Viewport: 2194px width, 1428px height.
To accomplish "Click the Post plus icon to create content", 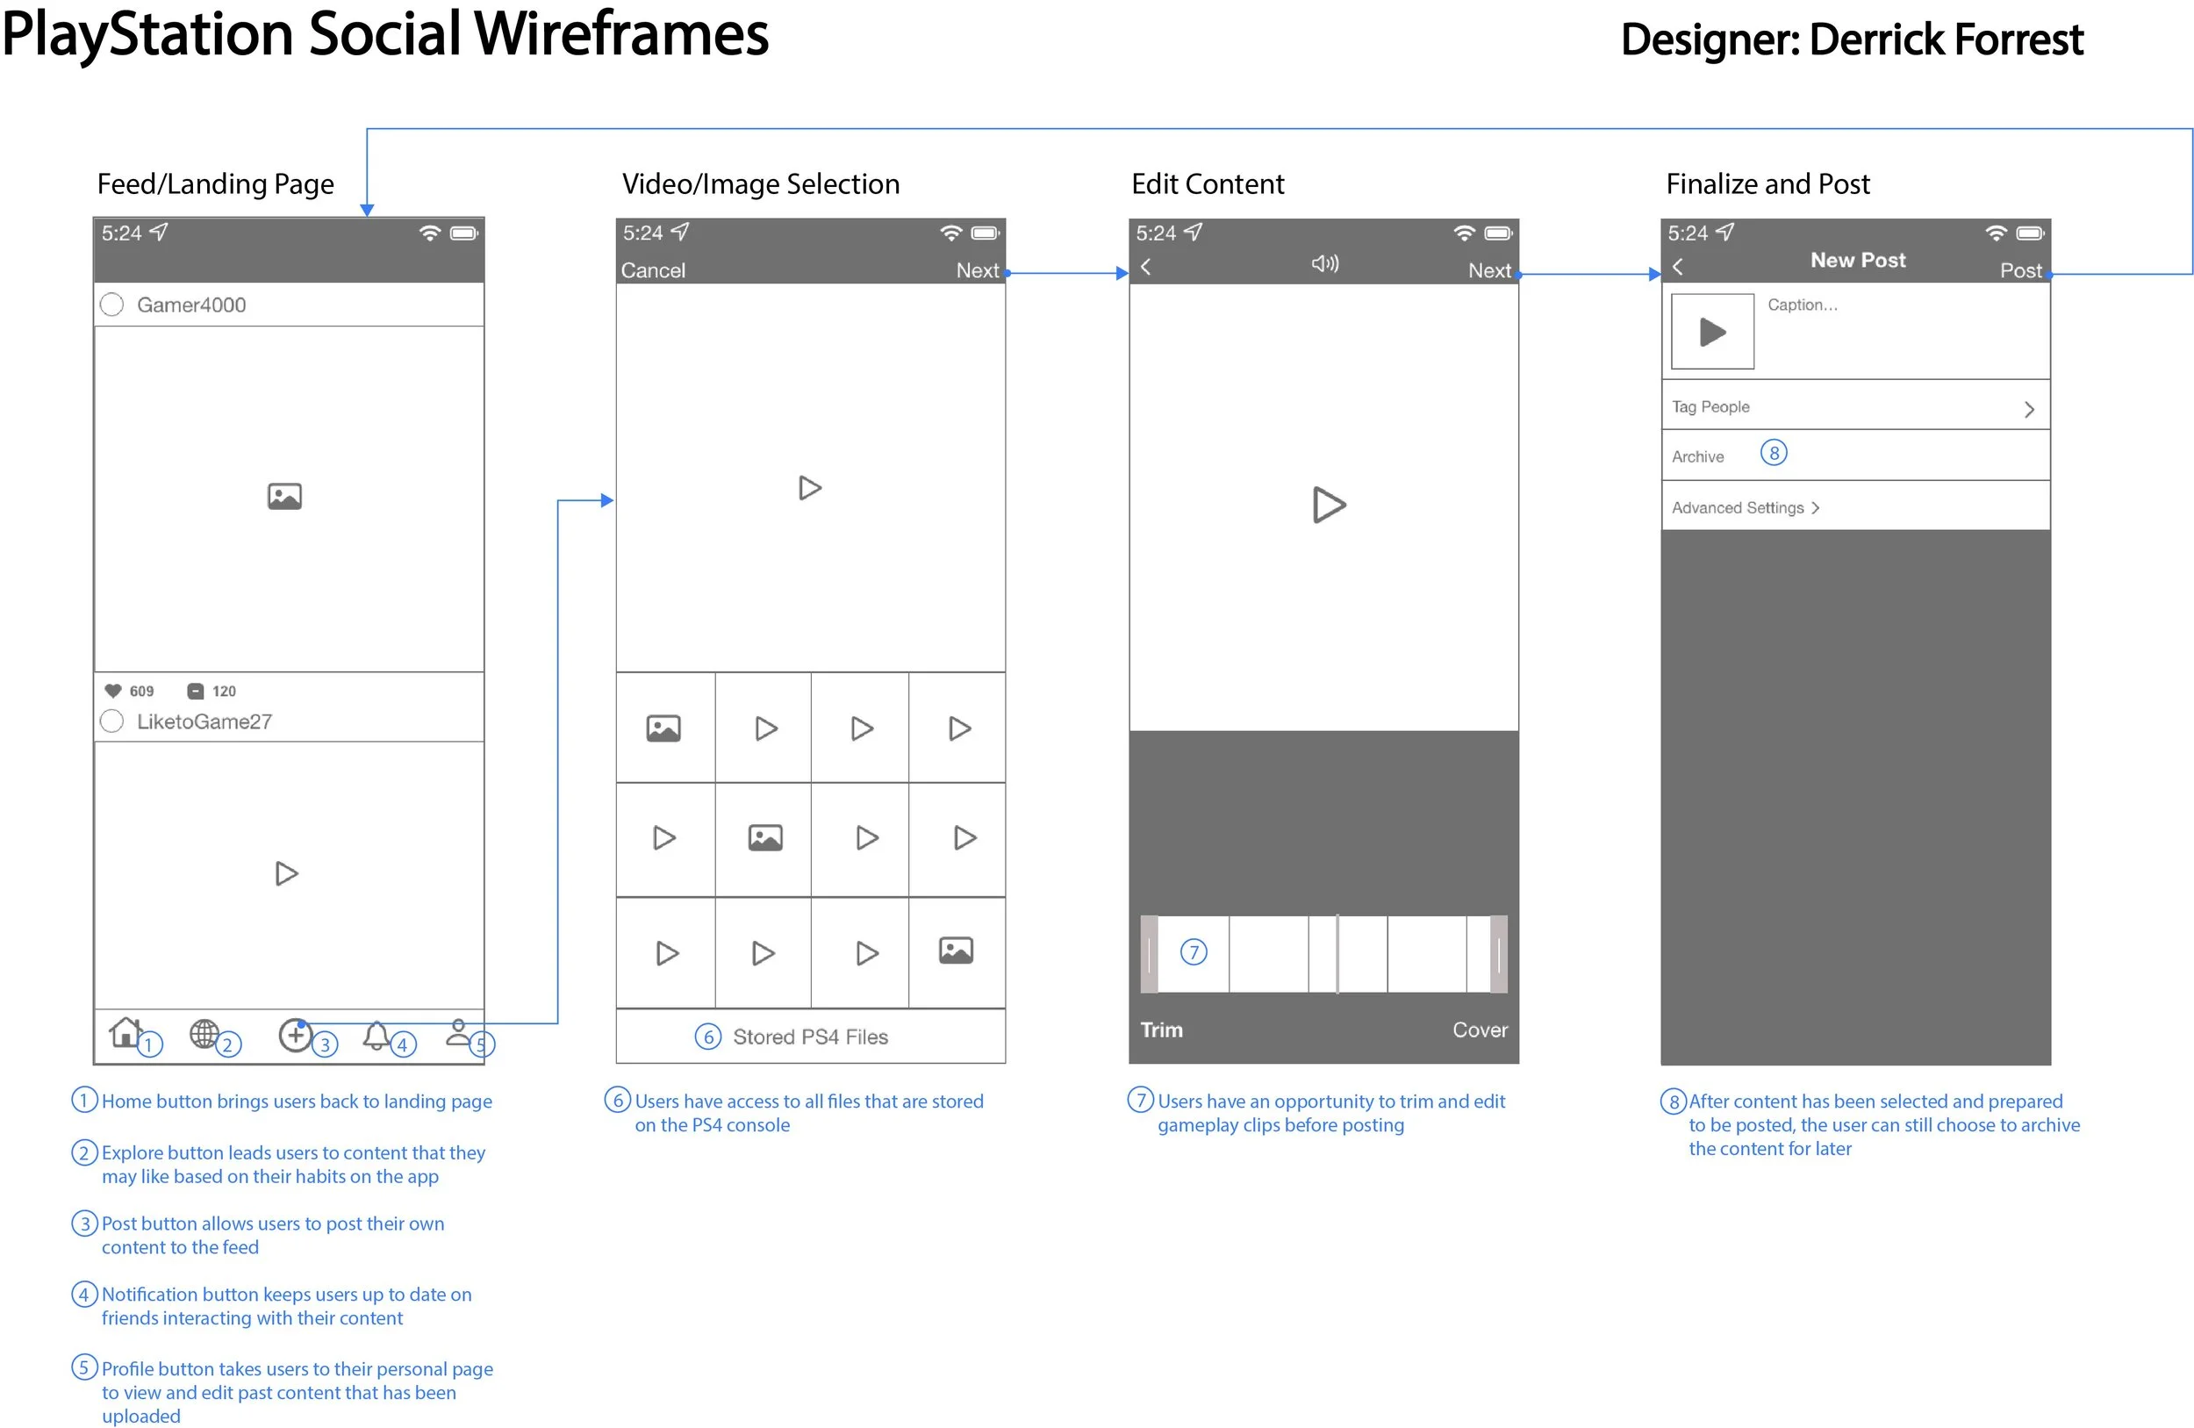I will [x=295, y=1034].
